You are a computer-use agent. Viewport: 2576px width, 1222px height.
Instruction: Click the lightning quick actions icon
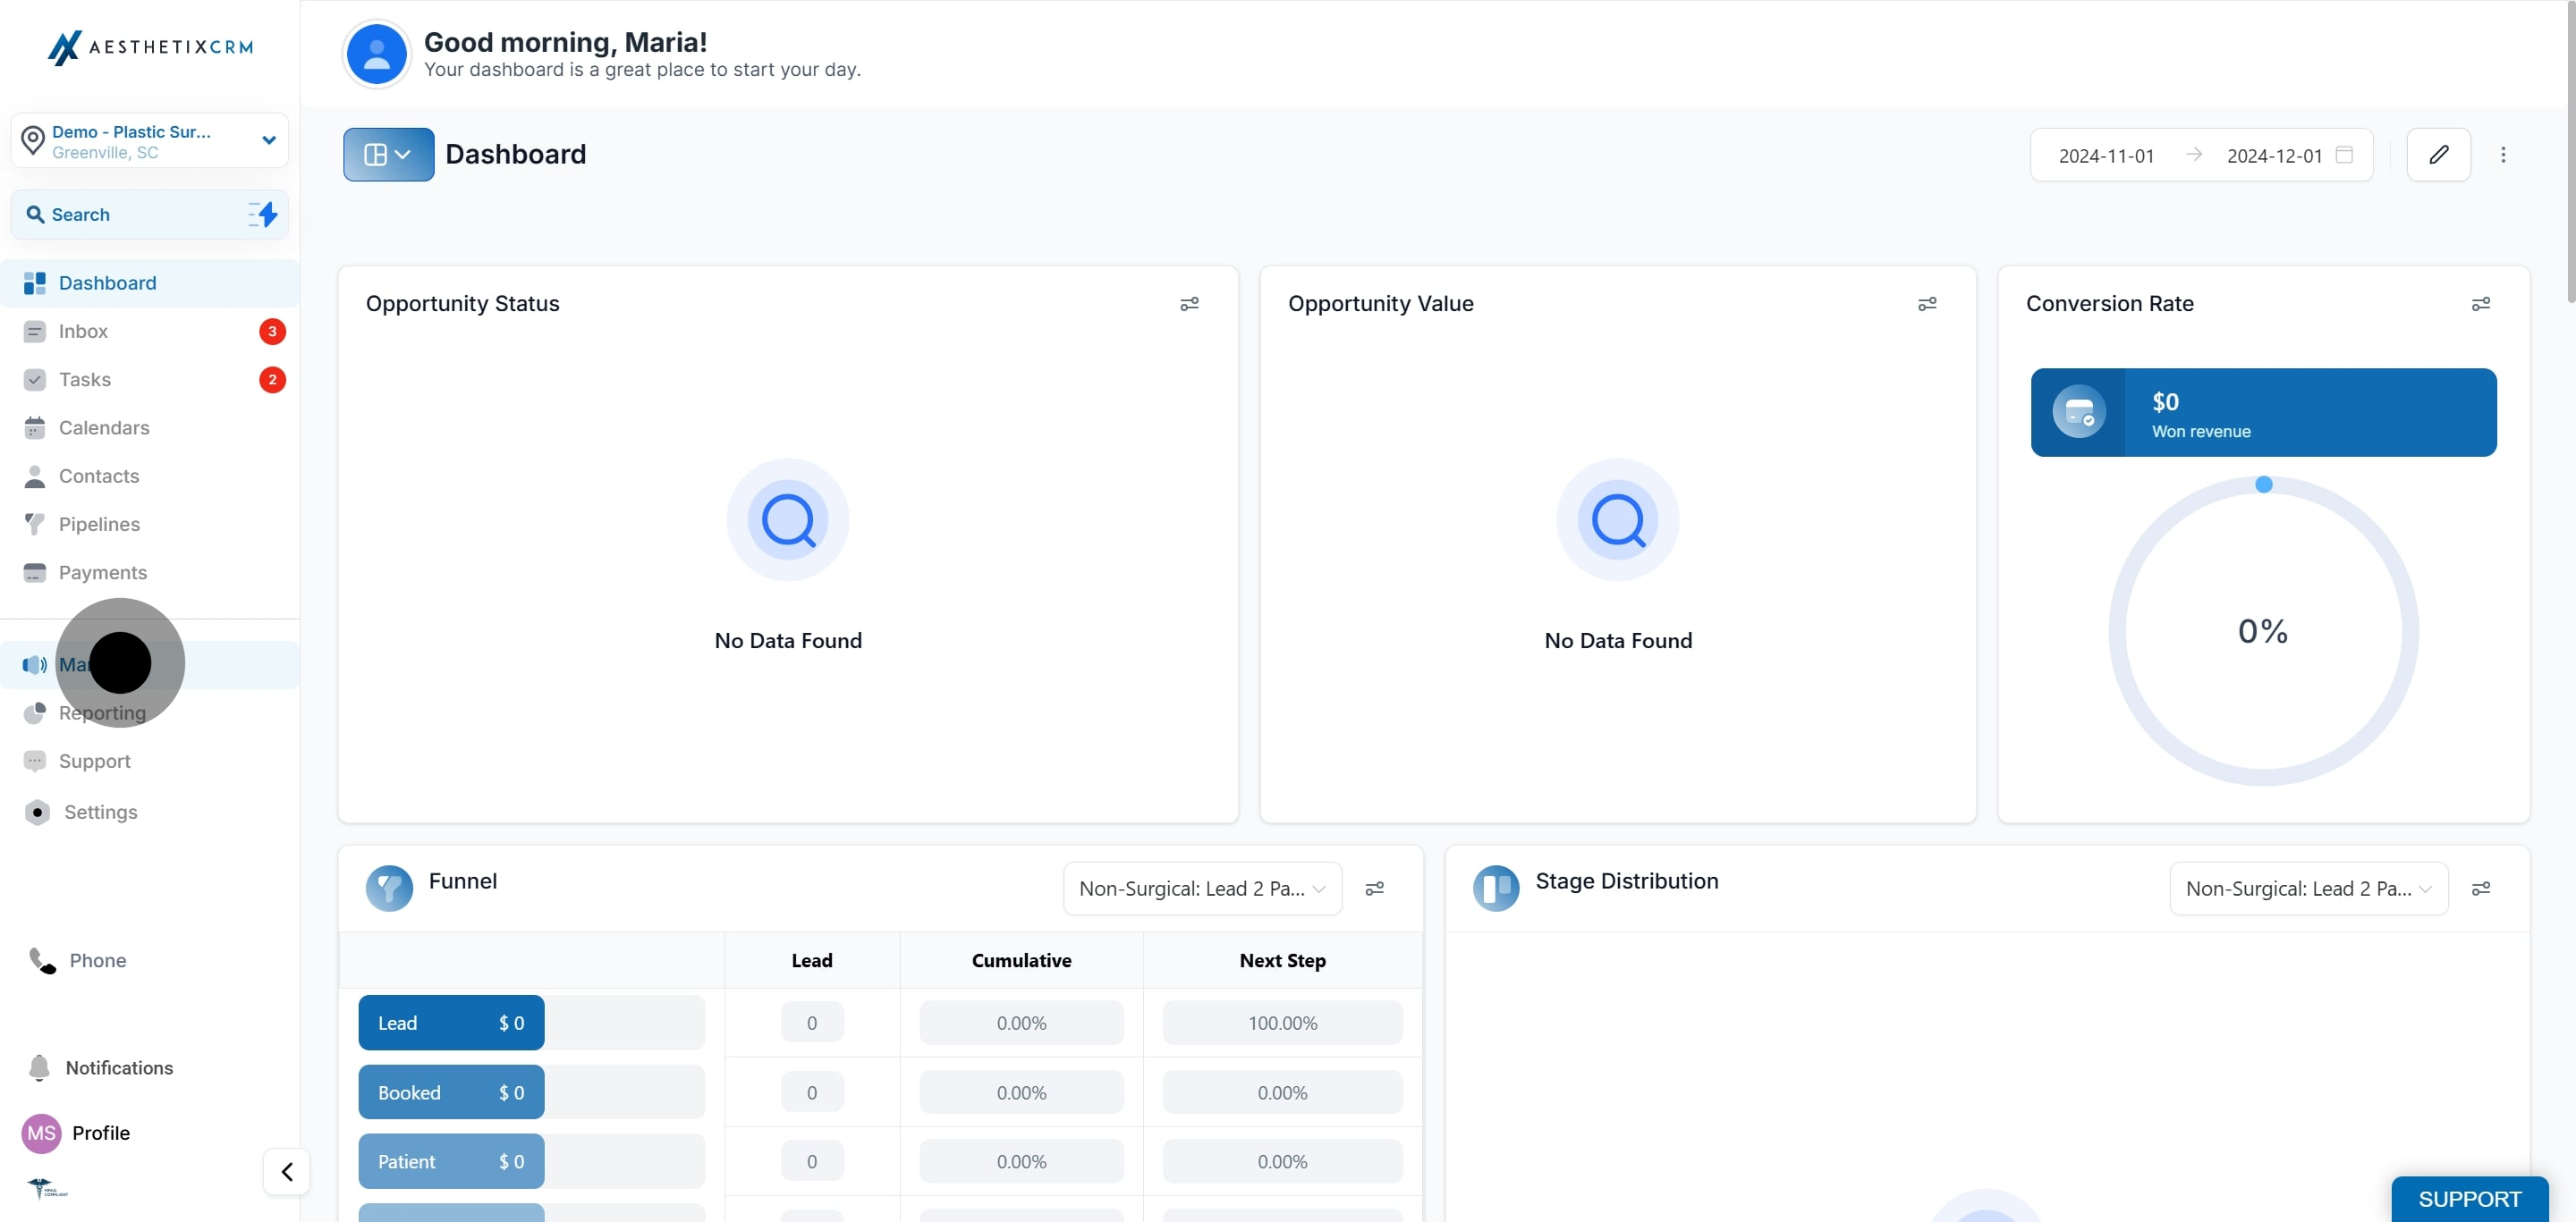click(264, 214)
